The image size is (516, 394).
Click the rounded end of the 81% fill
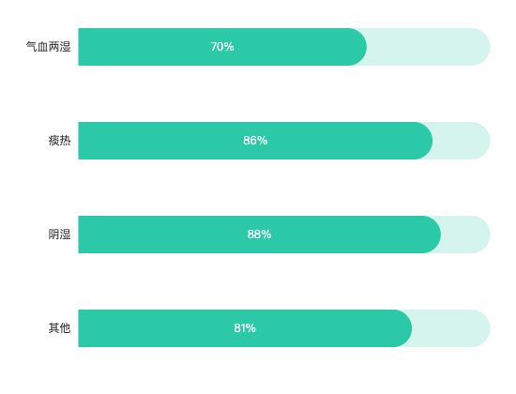[402, 328]
